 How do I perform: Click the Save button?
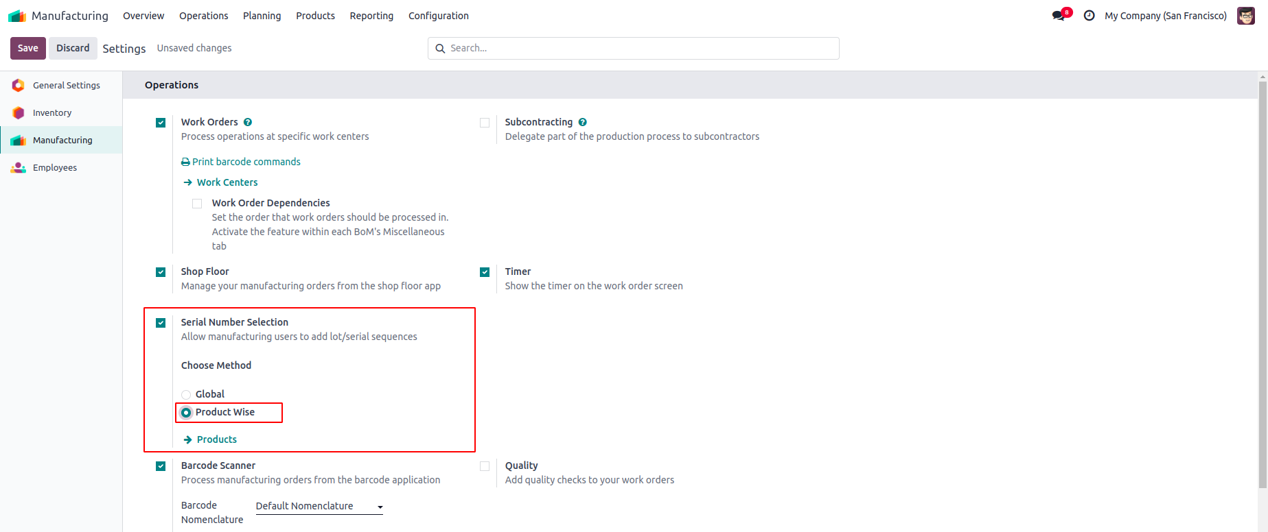pyautogui.click(x=28, y=48)
